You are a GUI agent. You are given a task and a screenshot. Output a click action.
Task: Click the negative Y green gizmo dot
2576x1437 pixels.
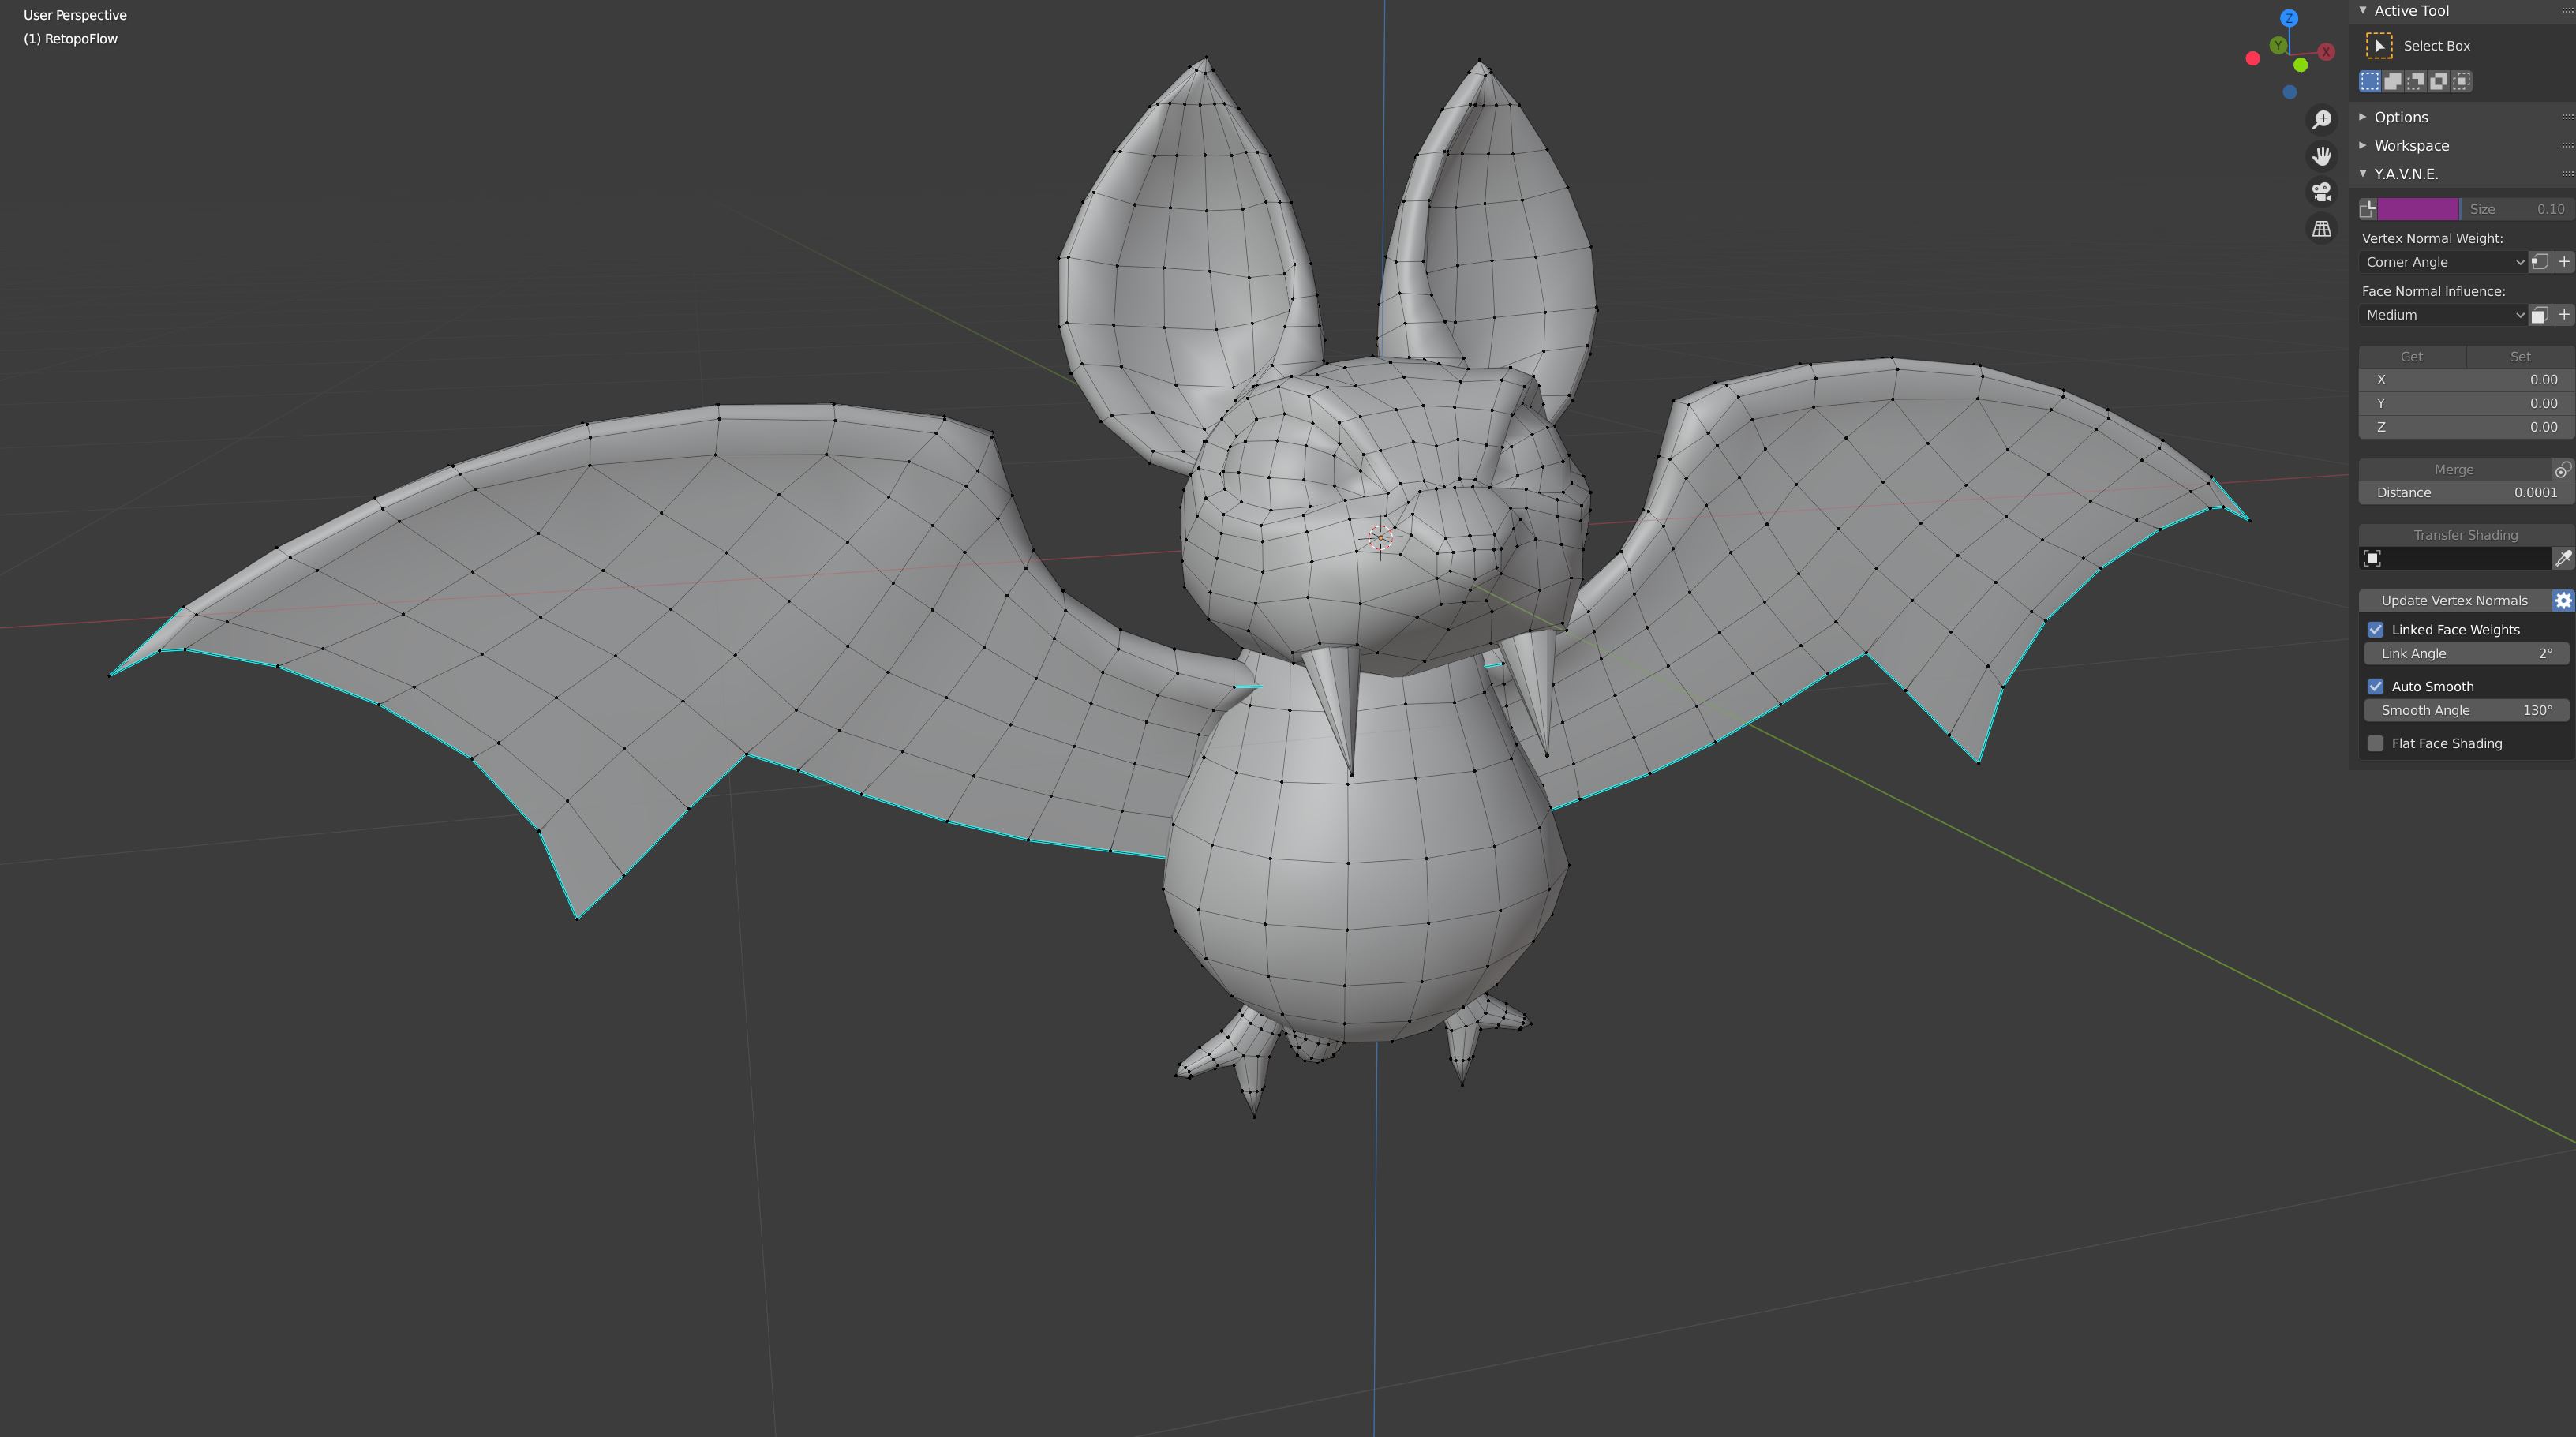tap(2300, 65)
